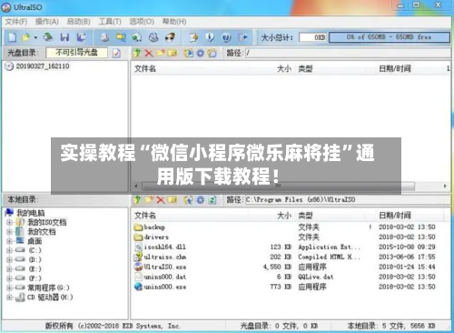Screen dimensions: 454x333
Task: Click the red Delete X in local directory toolbar
Action: click(161, 199)
